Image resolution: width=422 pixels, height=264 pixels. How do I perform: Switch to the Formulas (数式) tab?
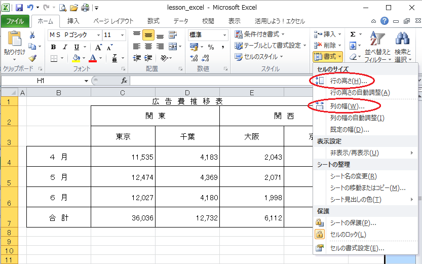click(154, 21)
